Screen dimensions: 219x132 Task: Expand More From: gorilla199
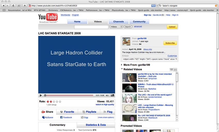coord(122,65)
